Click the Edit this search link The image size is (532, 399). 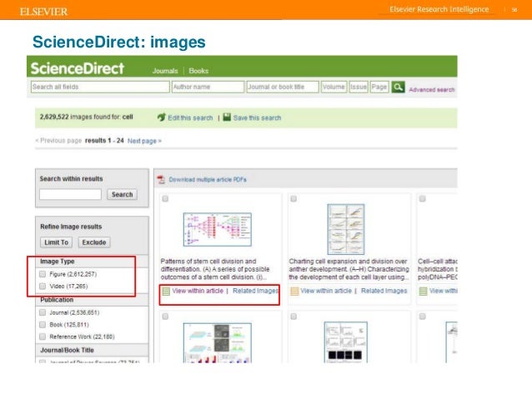190,118
